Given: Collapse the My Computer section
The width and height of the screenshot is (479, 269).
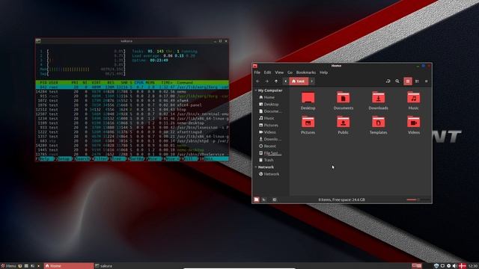Looking at the screenshot, I should 256,90.
